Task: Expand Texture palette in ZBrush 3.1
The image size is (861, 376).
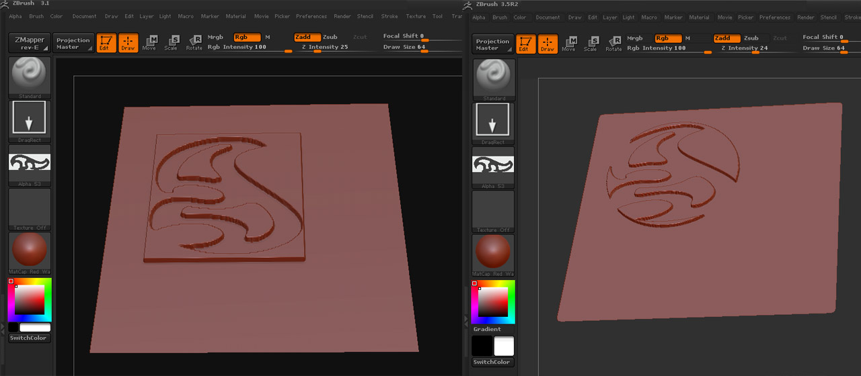Action: pyautogui.click(x=416, y=16)
